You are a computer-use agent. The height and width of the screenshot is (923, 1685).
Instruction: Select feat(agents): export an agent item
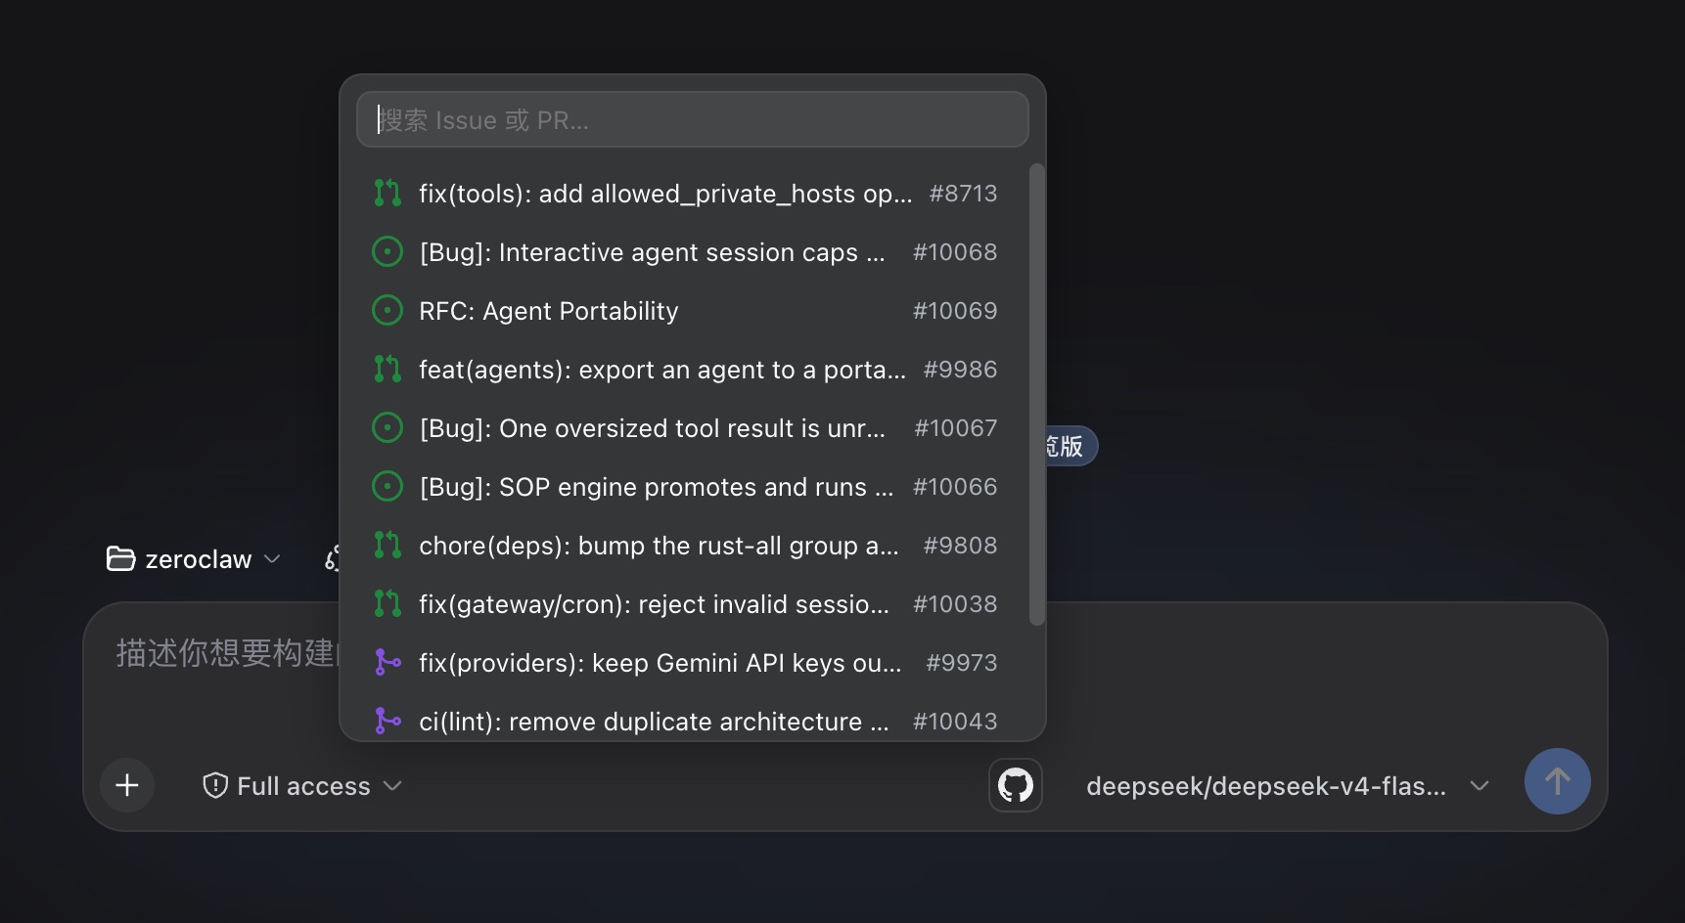685,370
